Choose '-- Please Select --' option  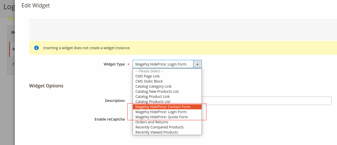coord(167,71)
